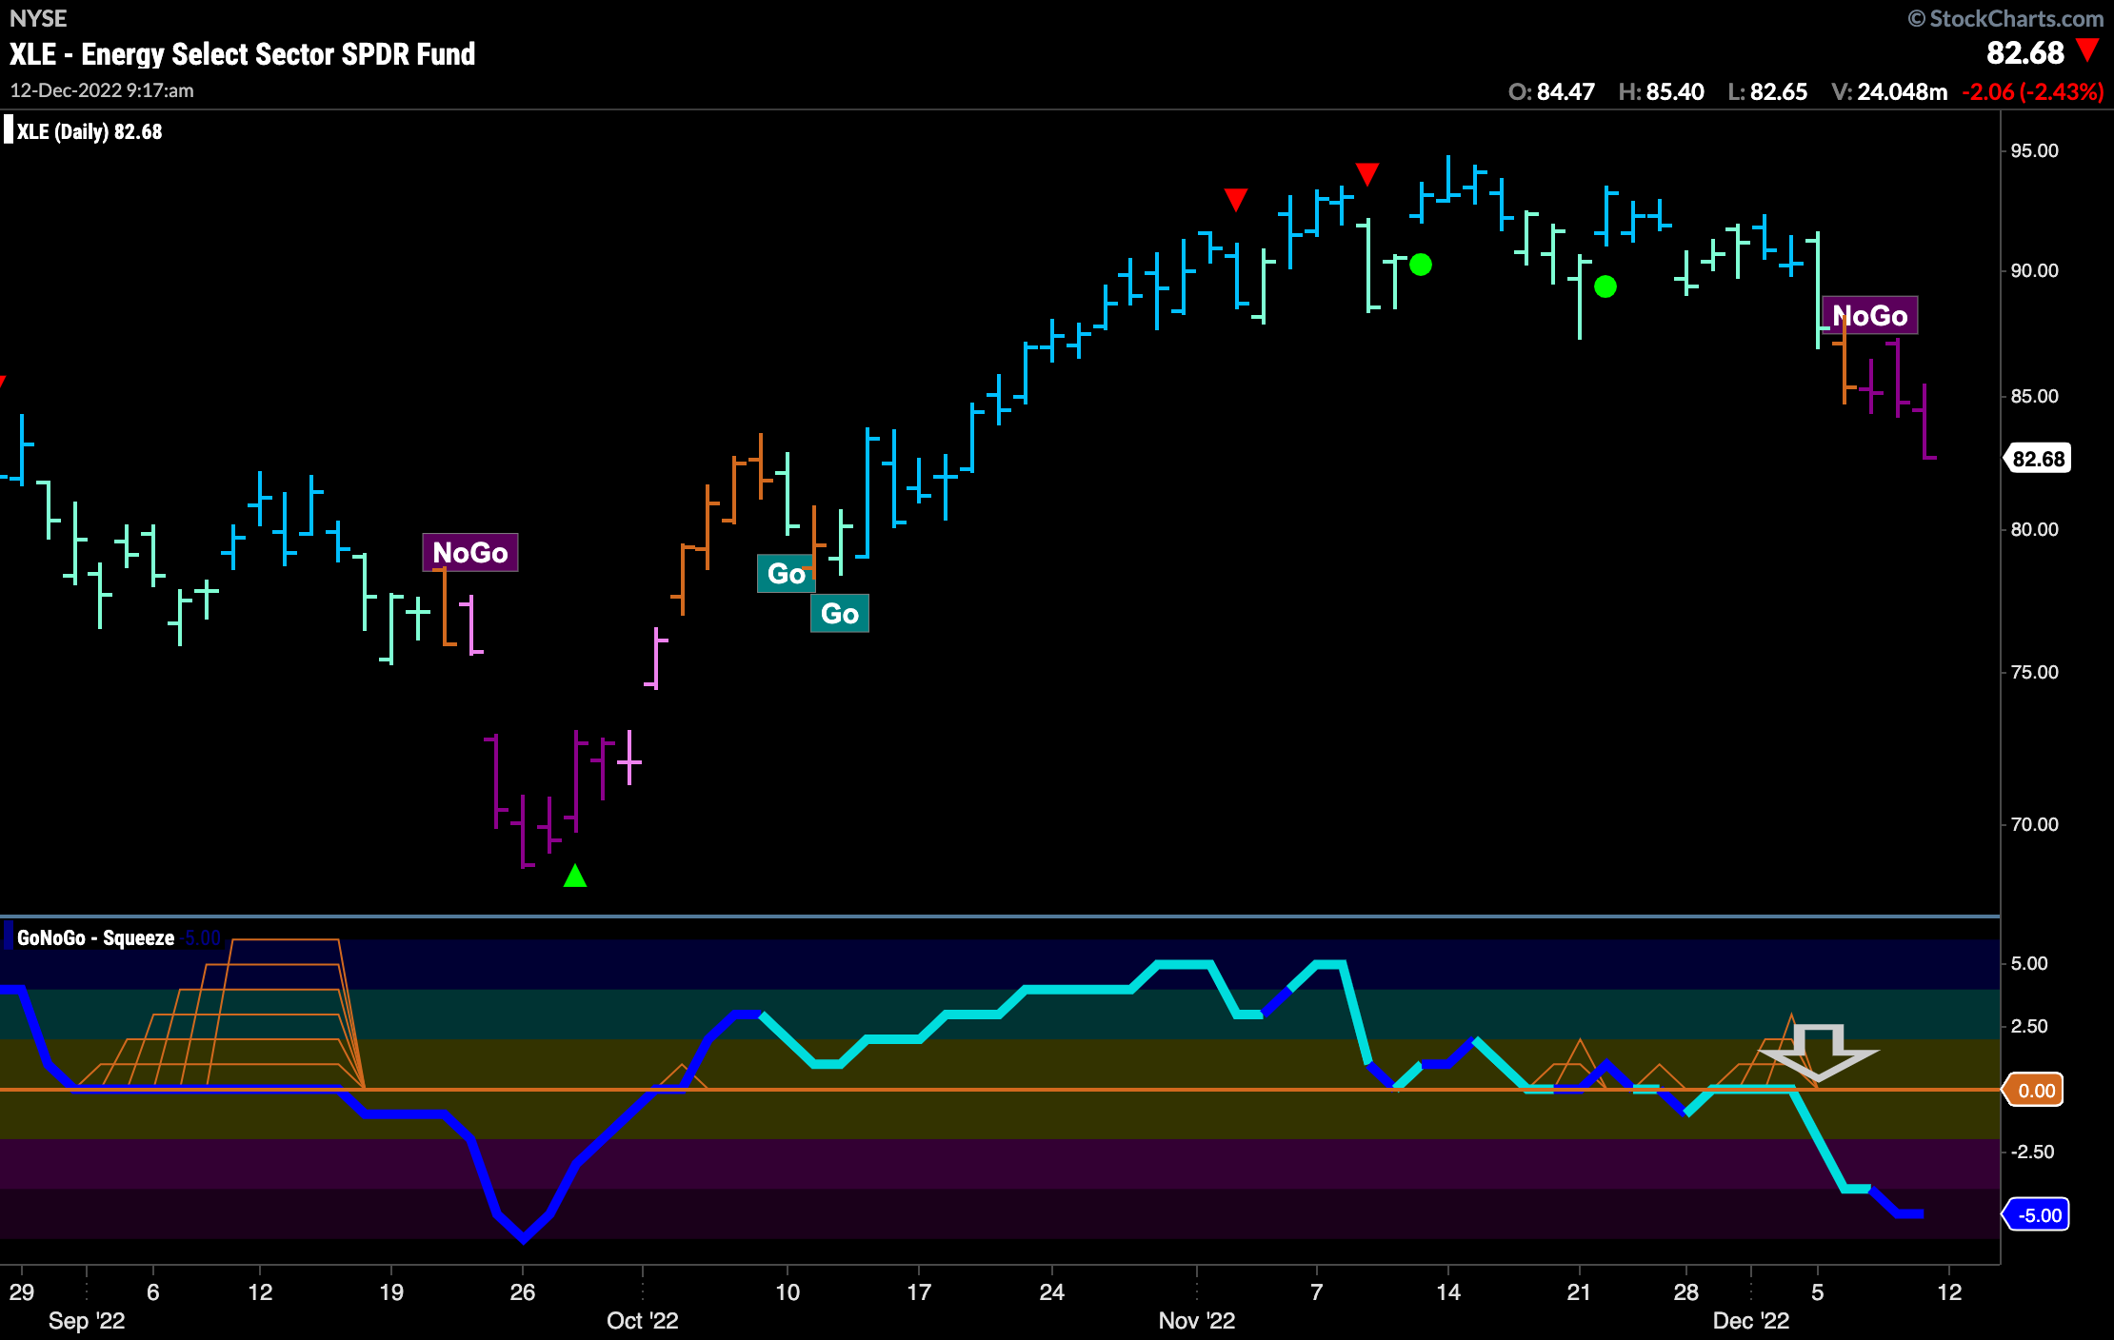Click the 26 date tick label
This screenshot has height=1340, width=2114.
tap(522, 1291)
